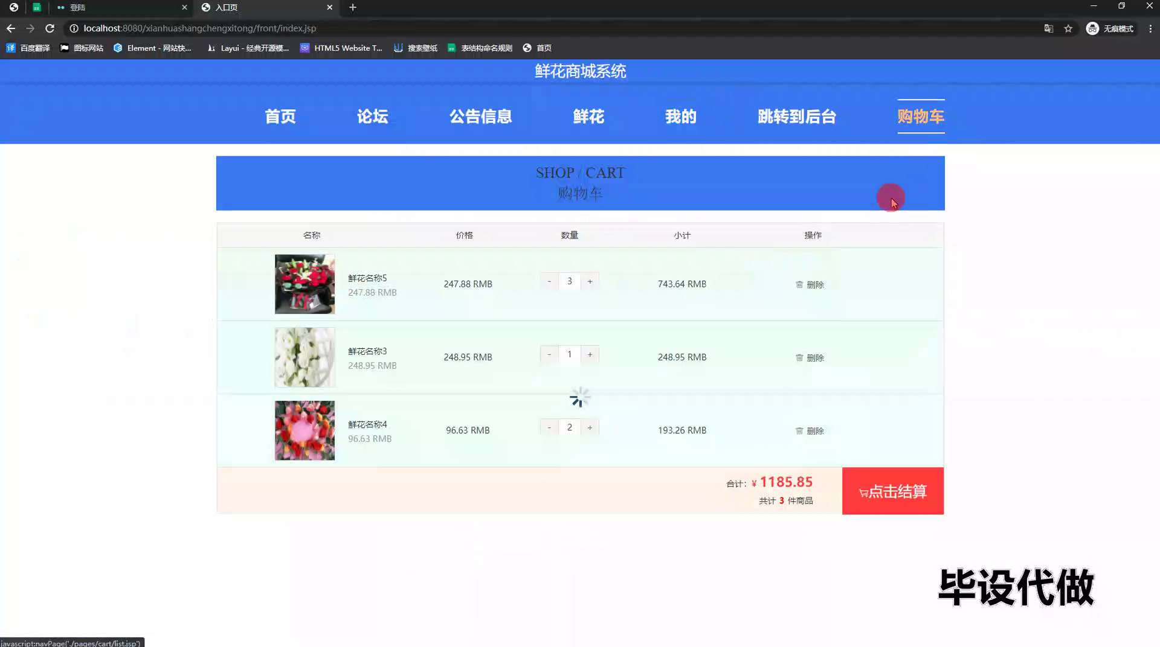Delete 鲜花名称4 from cart
The width and height of the screenshot is (1160, 647).
(x=810, y=431)
